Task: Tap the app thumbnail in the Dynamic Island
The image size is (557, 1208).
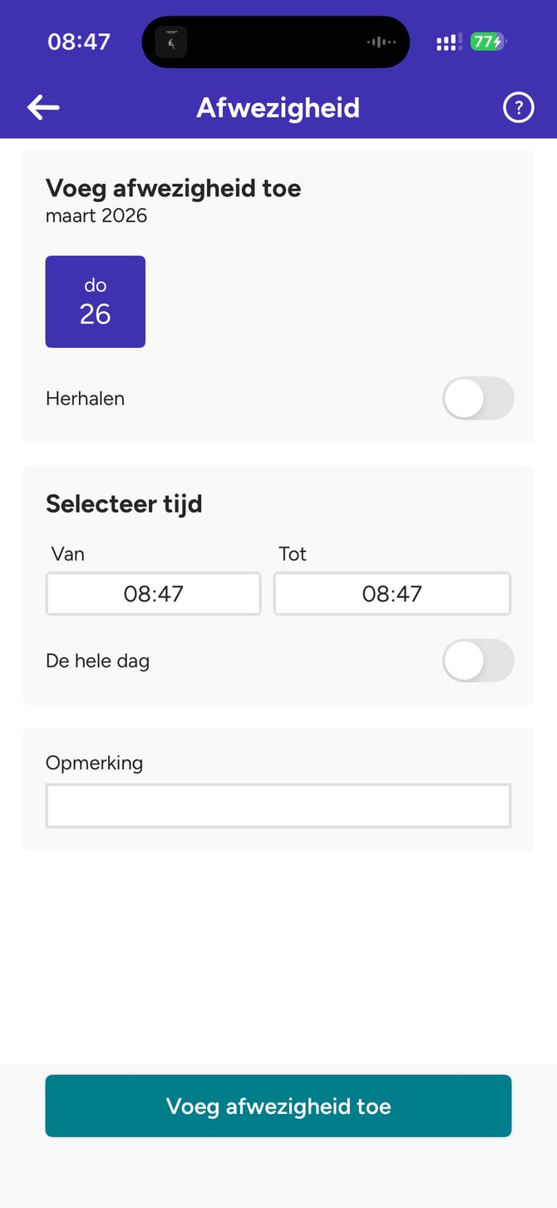Action: coord(171,42)
